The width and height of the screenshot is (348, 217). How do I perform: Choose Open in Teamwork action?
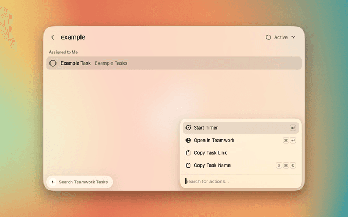(x=241, y=140)
